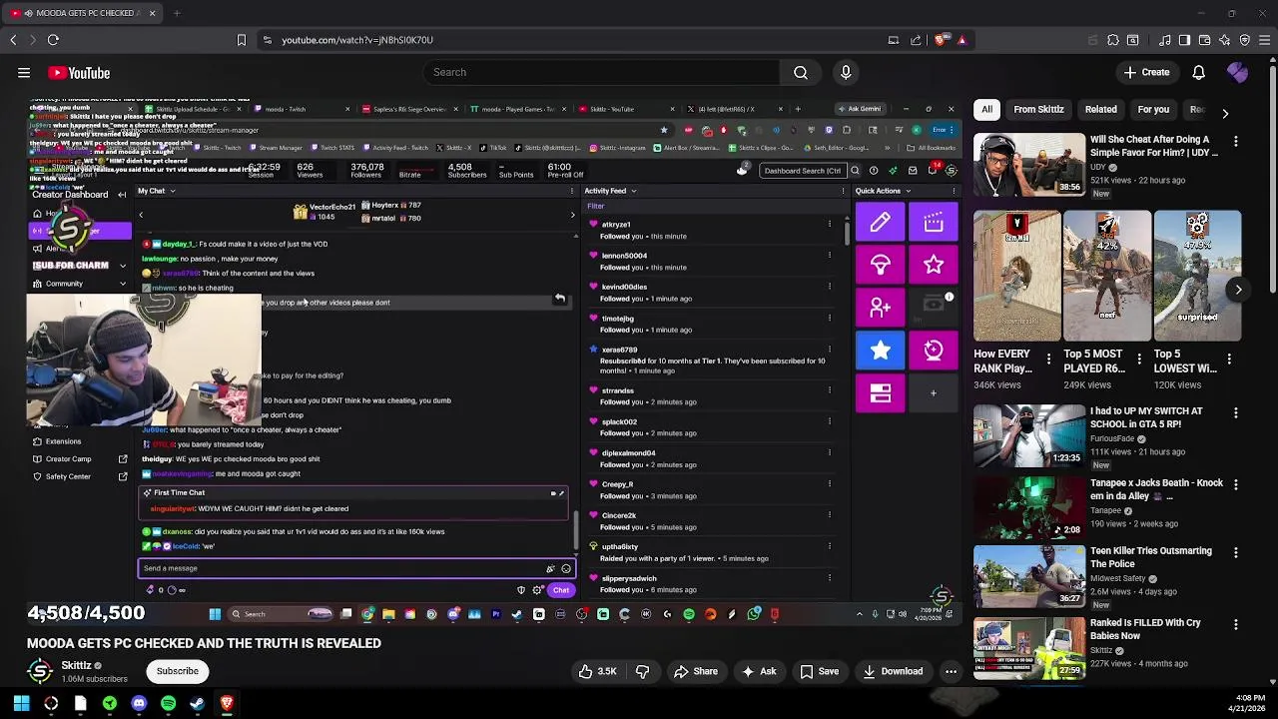
Task: Open Teen Killer Tries Outsmarting video title
Action: pos(1151,557)
